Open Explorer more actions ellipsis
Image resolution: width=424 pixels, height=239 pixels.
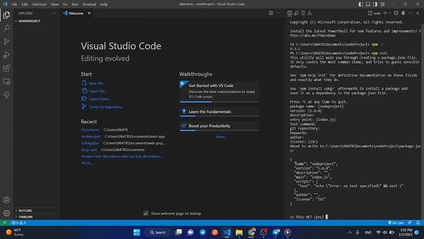54,13
